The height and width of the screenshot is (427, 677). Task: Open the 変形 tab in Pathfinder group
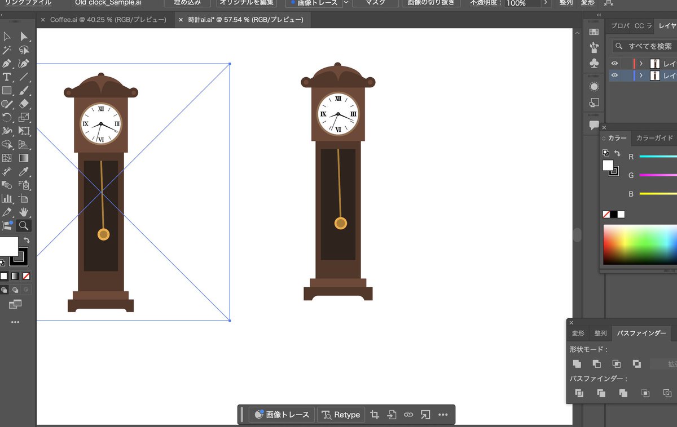point(578,333)
